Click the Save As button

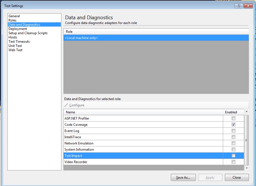tap(183, 177)
